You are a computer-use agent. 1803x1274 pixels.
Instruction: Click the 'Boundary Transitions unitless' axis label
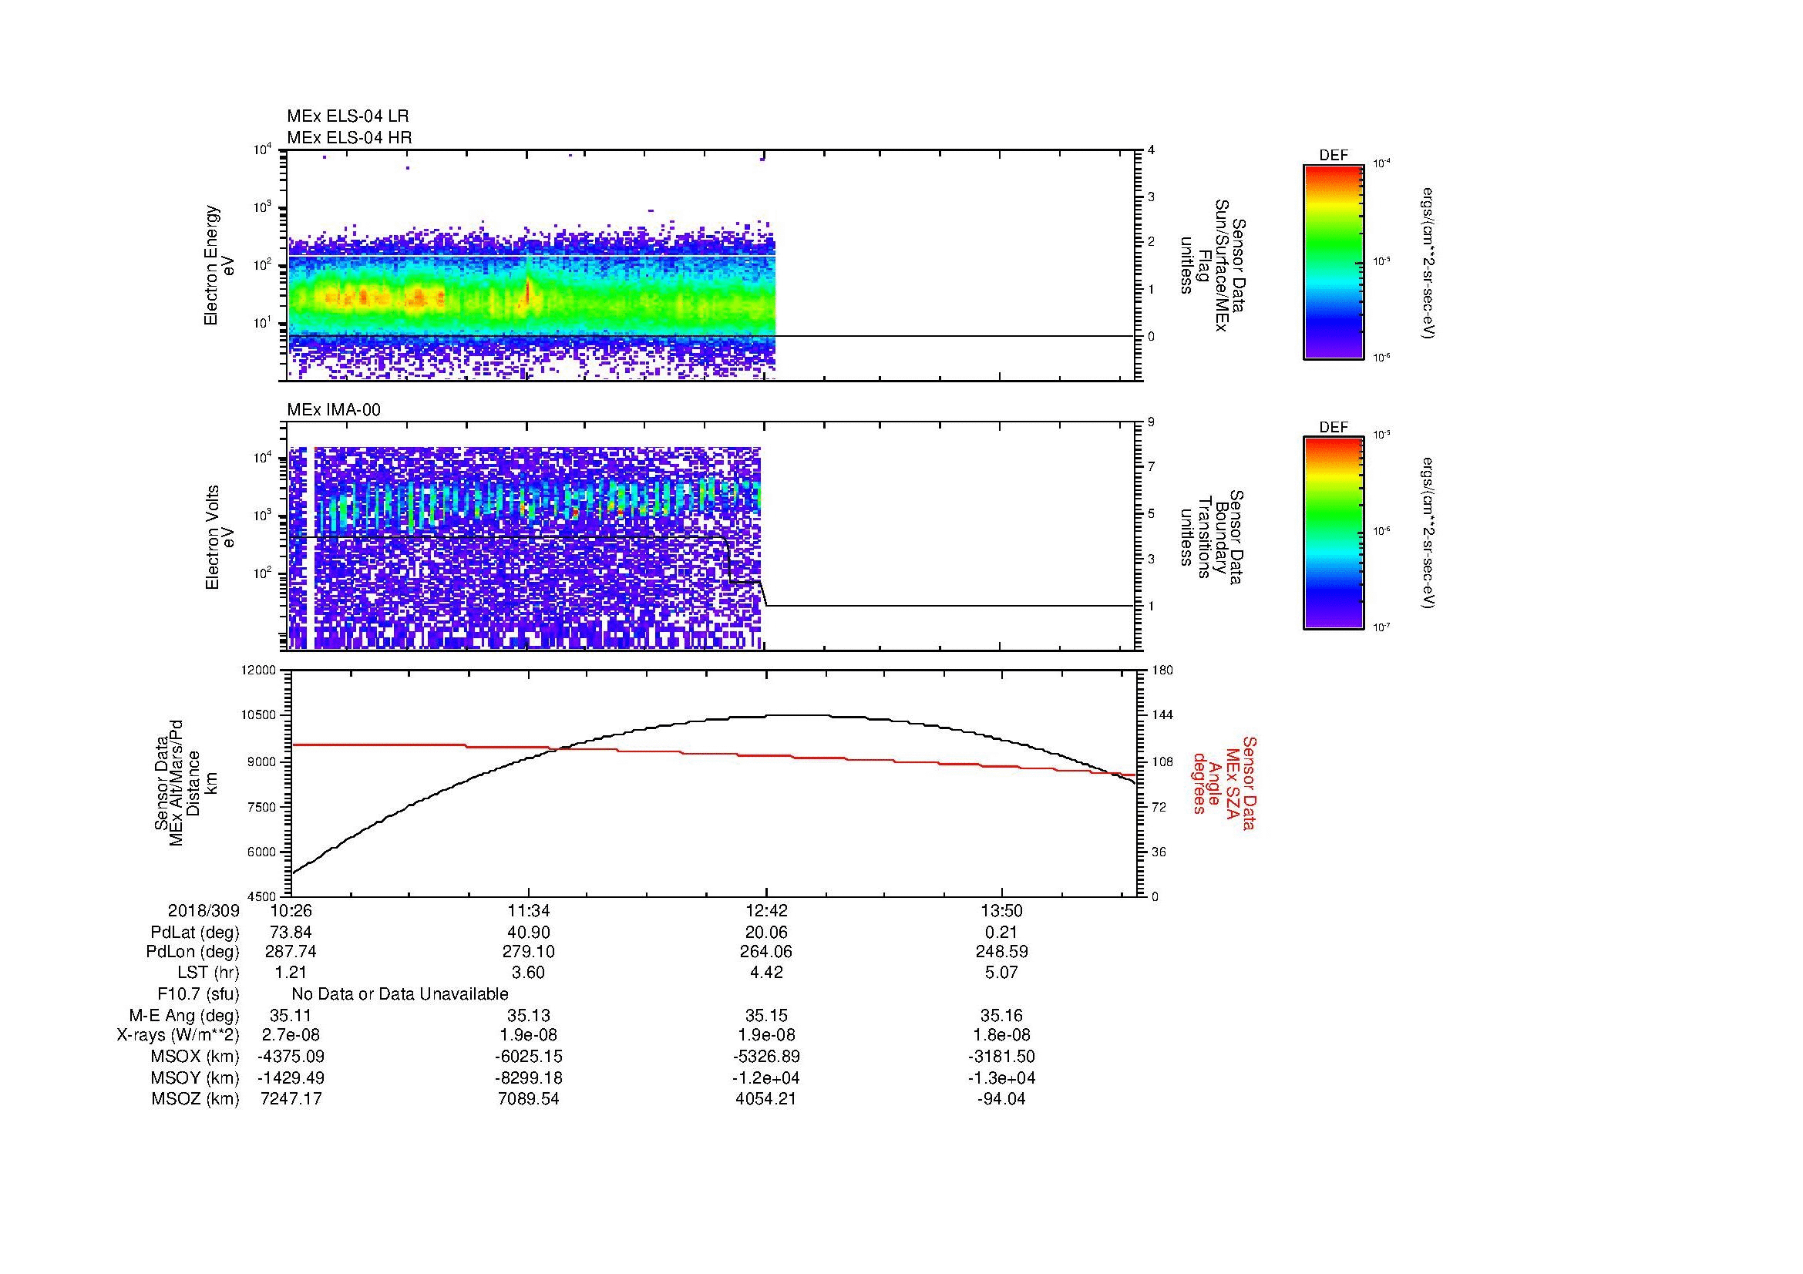pyautogui.click(x=1213, y=537)
